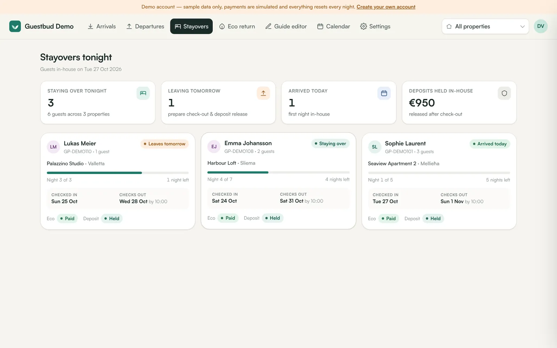
Task: Click the SL avatar on Sophie Laurent card
Action: click(375, 147)
